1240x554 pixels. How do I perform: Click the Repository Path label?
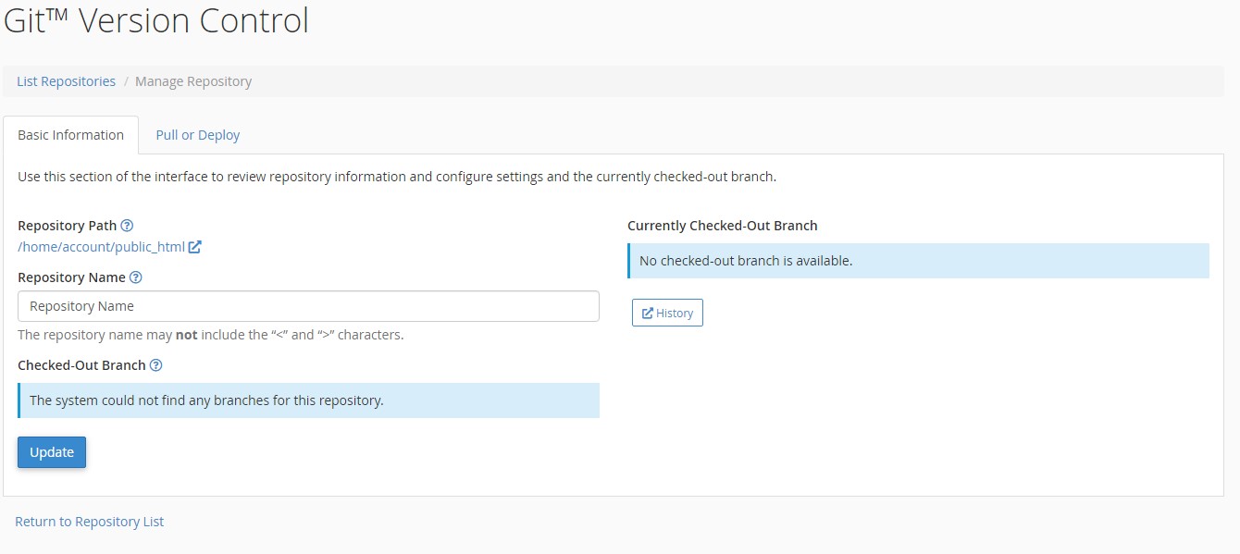tap(68, 226)
